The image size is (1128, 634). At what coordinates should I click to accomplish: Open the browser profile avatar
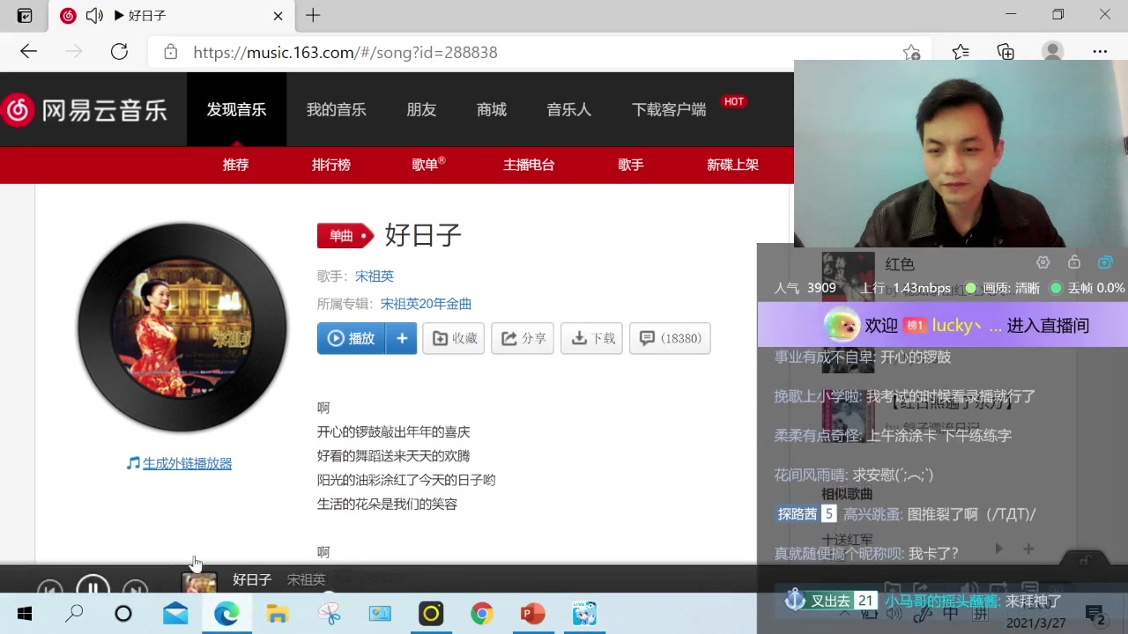(x=1052, y=52)
